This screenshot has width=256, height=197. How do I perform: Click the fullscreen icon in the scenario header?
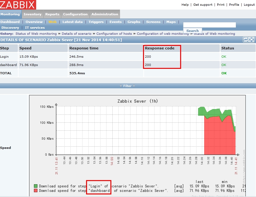(x=252, y=40)
